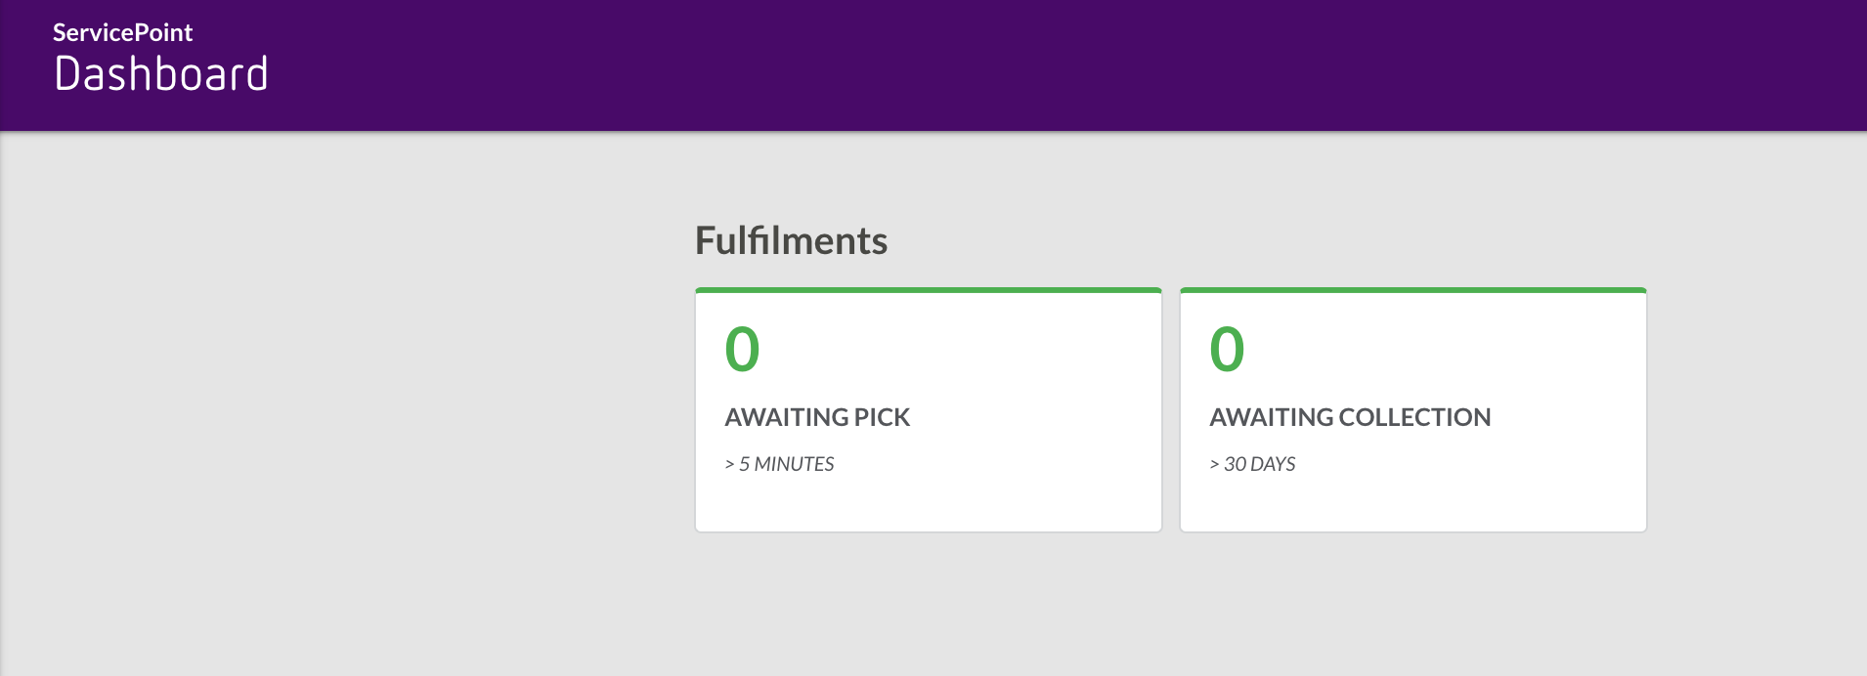Select the AWAITING PICK label
Image resolution: width=1867 pixels, height=676 pixels.
click(817, 417)
